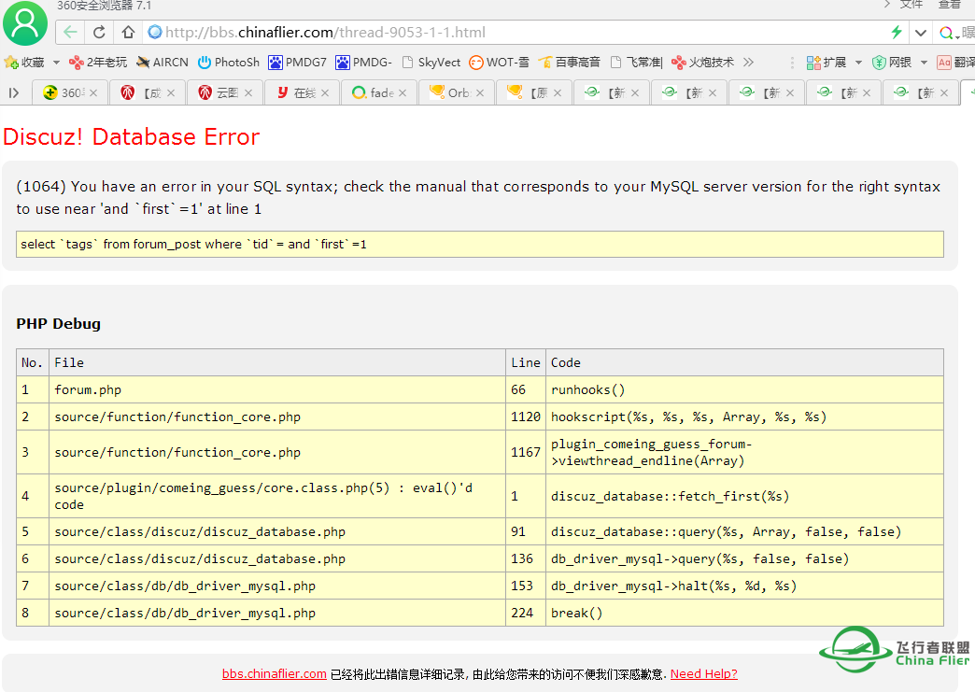
Task: Click the PHP Debug heading
Action: [59, 324]
